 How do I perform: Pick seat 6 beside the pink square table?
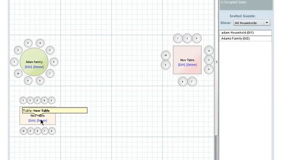point(209,69)
